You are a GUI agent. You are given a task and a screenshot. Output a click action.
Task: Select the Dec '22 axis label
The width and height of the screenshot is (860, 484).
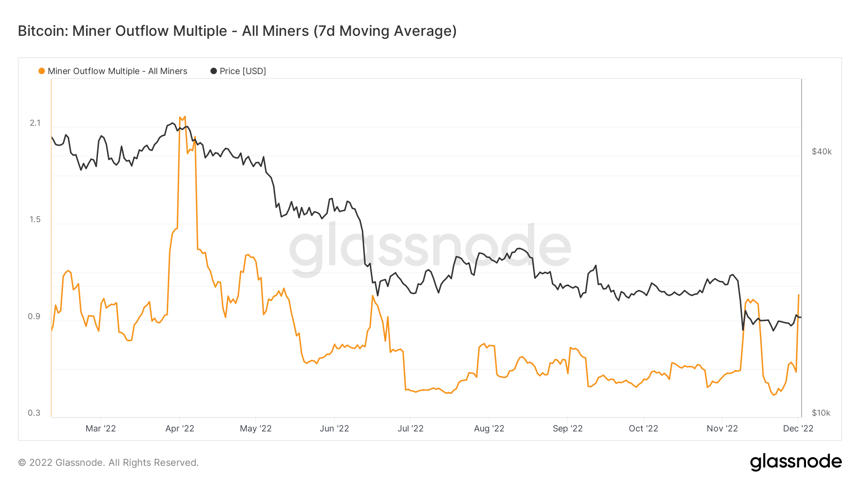click(798, 429)
